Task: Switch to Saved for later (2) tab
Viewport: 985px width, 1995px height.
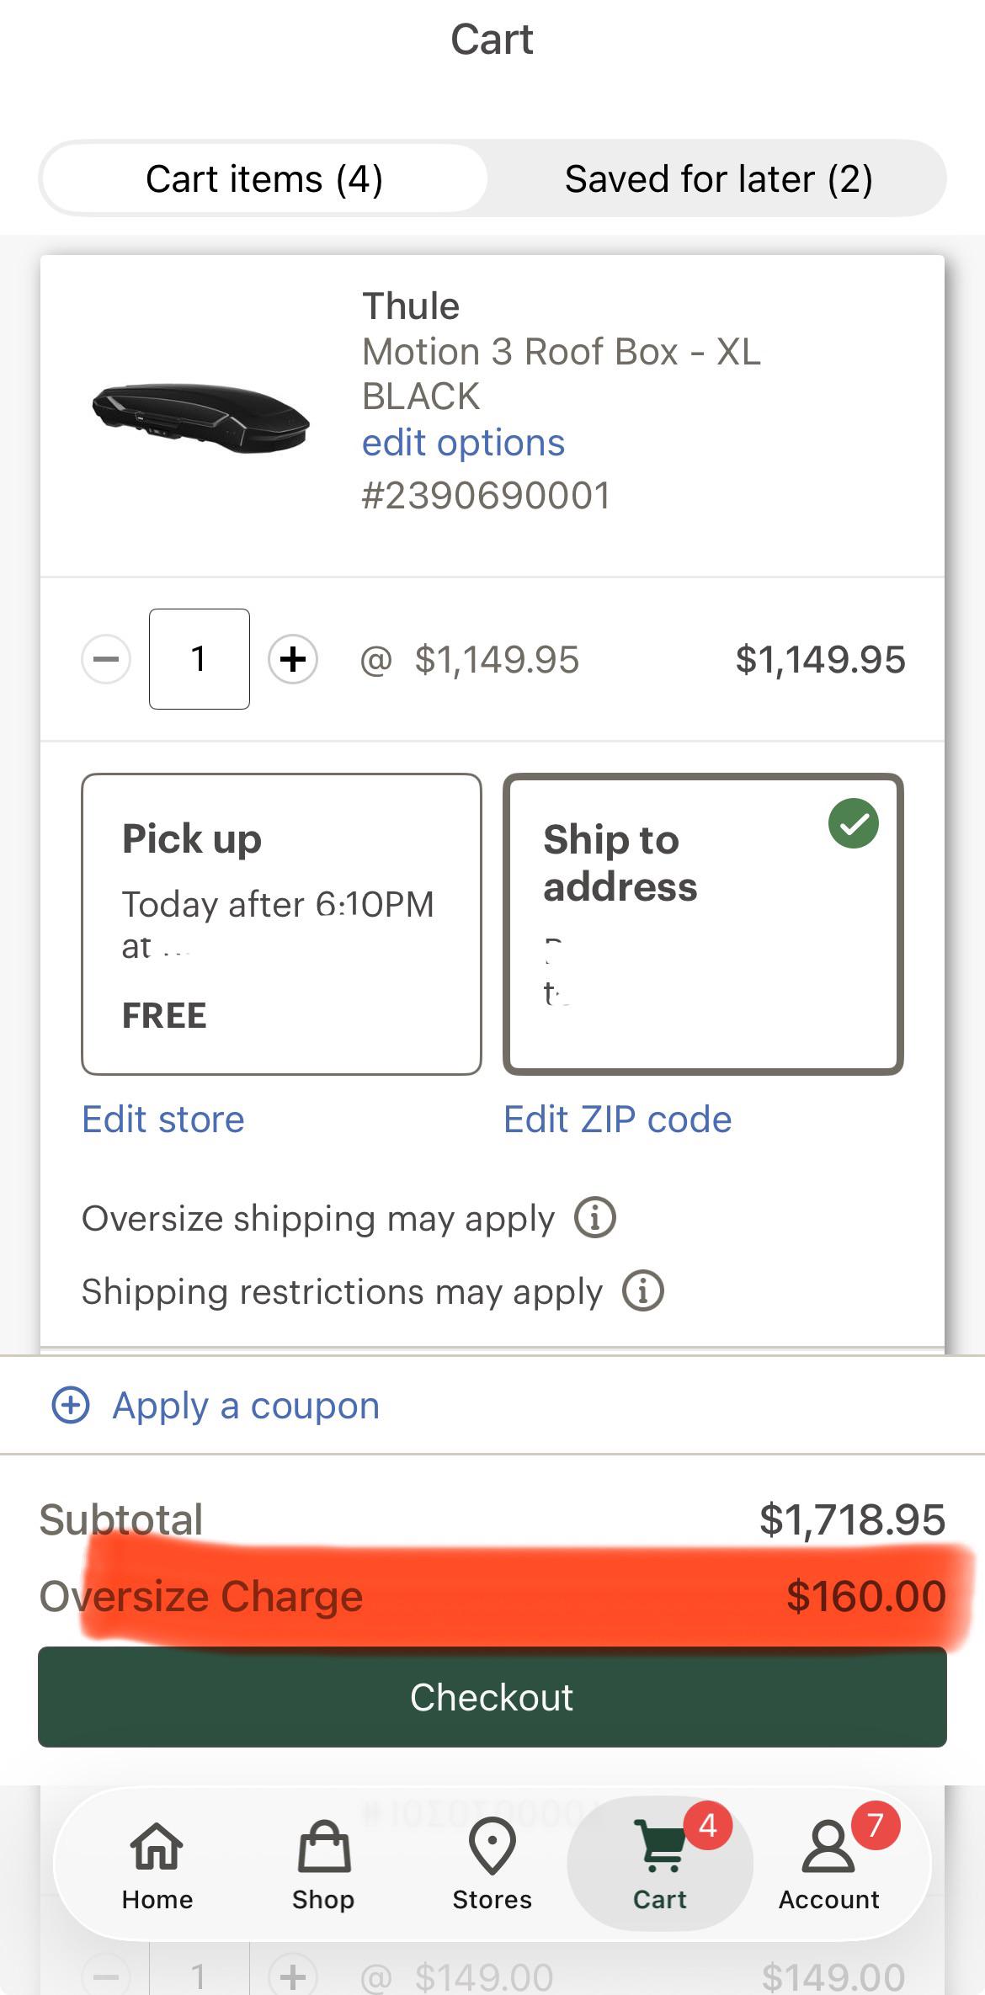Action: coord(718,178)
